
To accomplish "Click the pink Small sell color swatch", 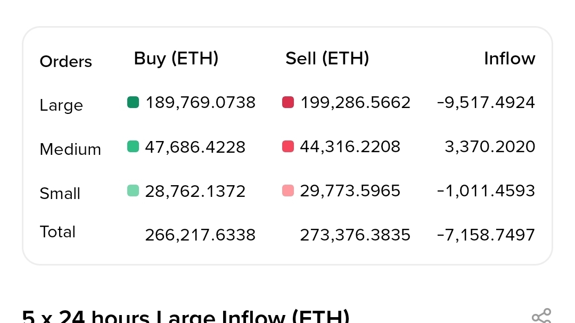I will [x=288, y=191].
